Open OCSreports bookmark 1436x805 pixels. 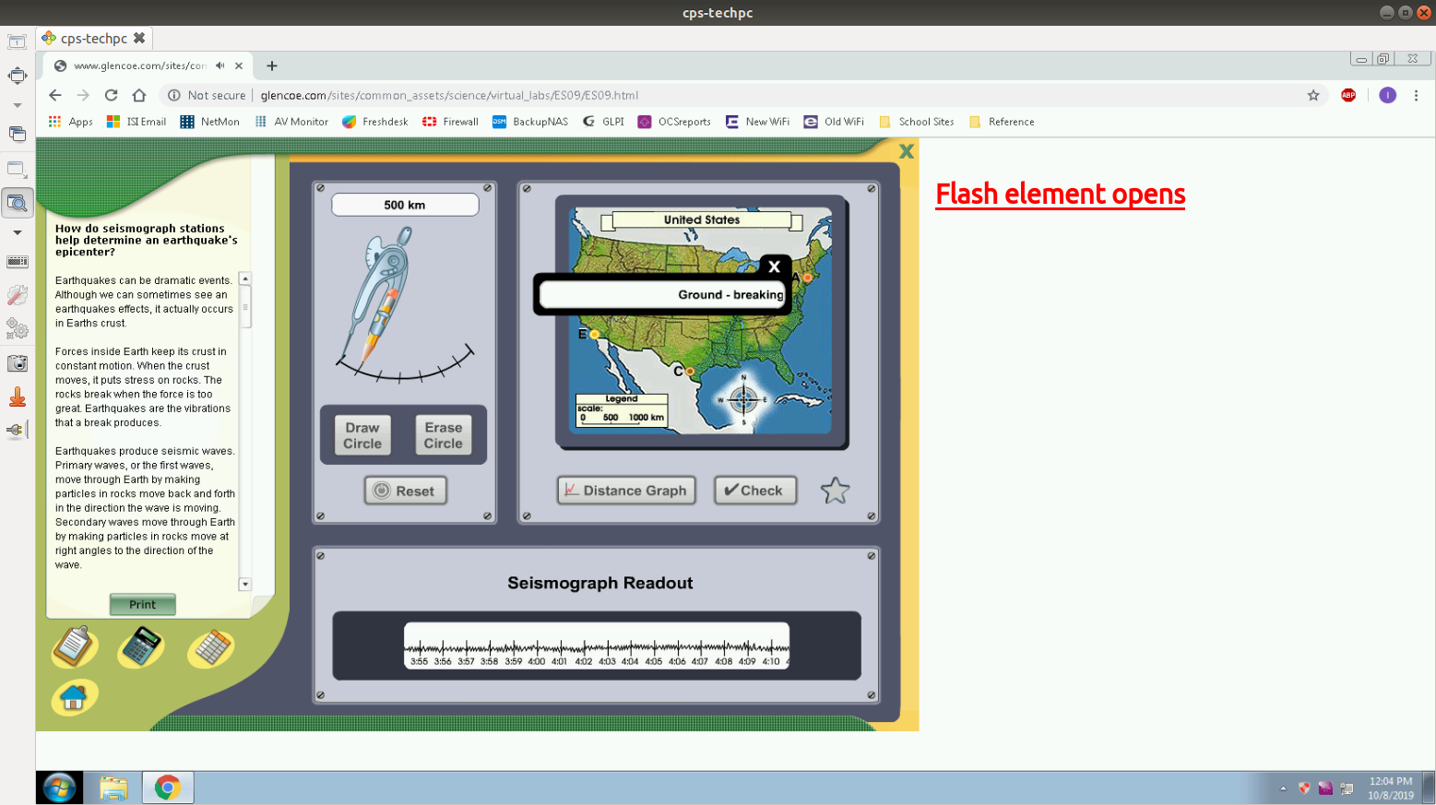click(674, 122)
